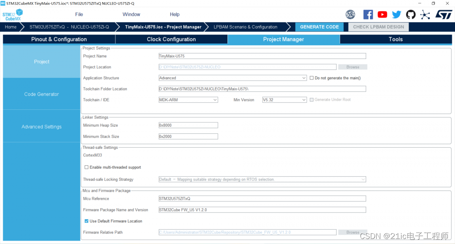Enable multi-threaded support checkbox
The width and height of the screenshot is (455, 244).
pyautogui.click(x=86, y=167)
